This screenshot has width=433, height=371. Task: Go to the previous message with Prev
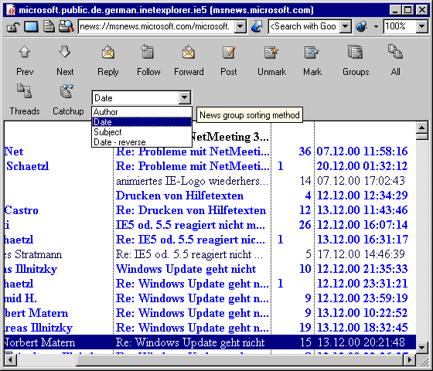click(25, 60)
